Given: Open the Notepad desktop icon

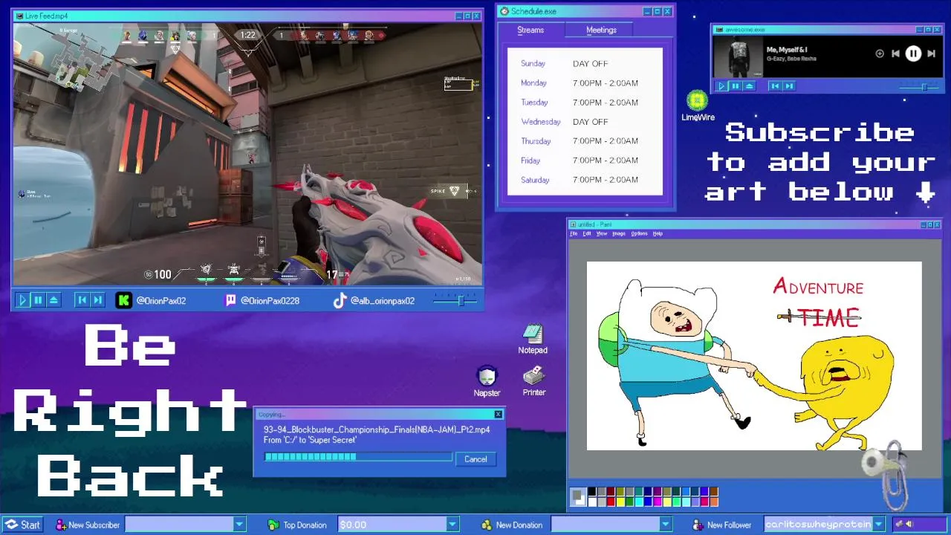Looking at the screenshot, I should pos(533,340).
